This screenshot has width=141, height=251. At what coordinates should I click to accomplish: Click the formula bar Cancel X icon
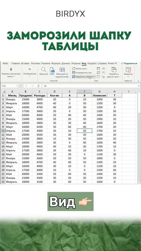point(26,86)
